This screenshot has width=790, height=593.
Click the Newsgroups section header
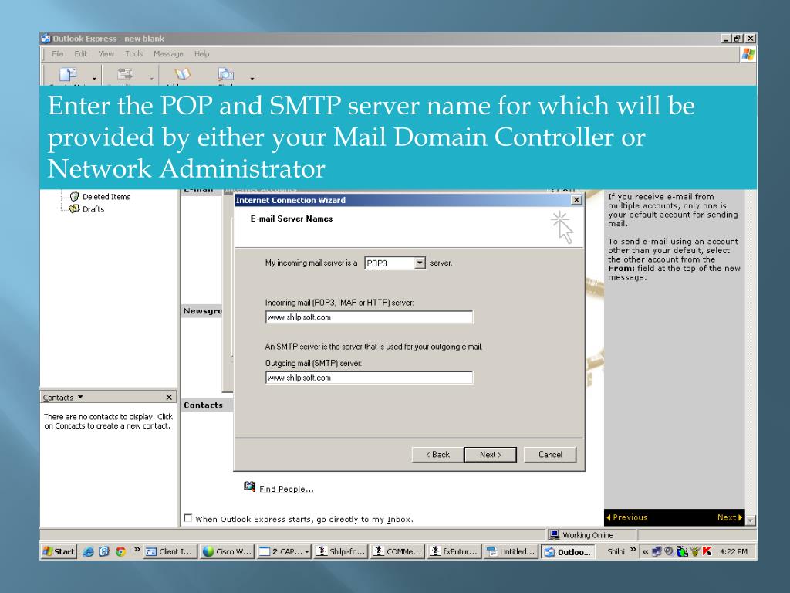click(x=203, y=311)
